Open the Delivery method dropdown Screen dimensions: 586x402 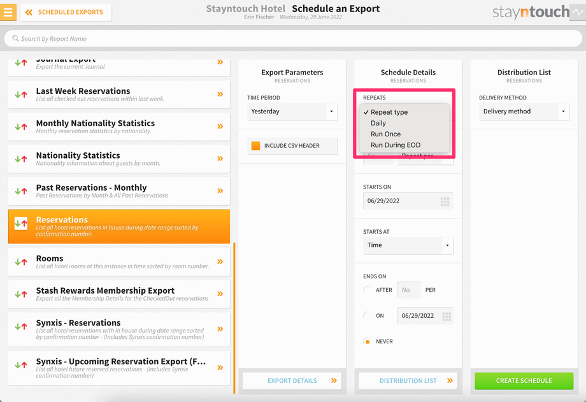(524, 111)
